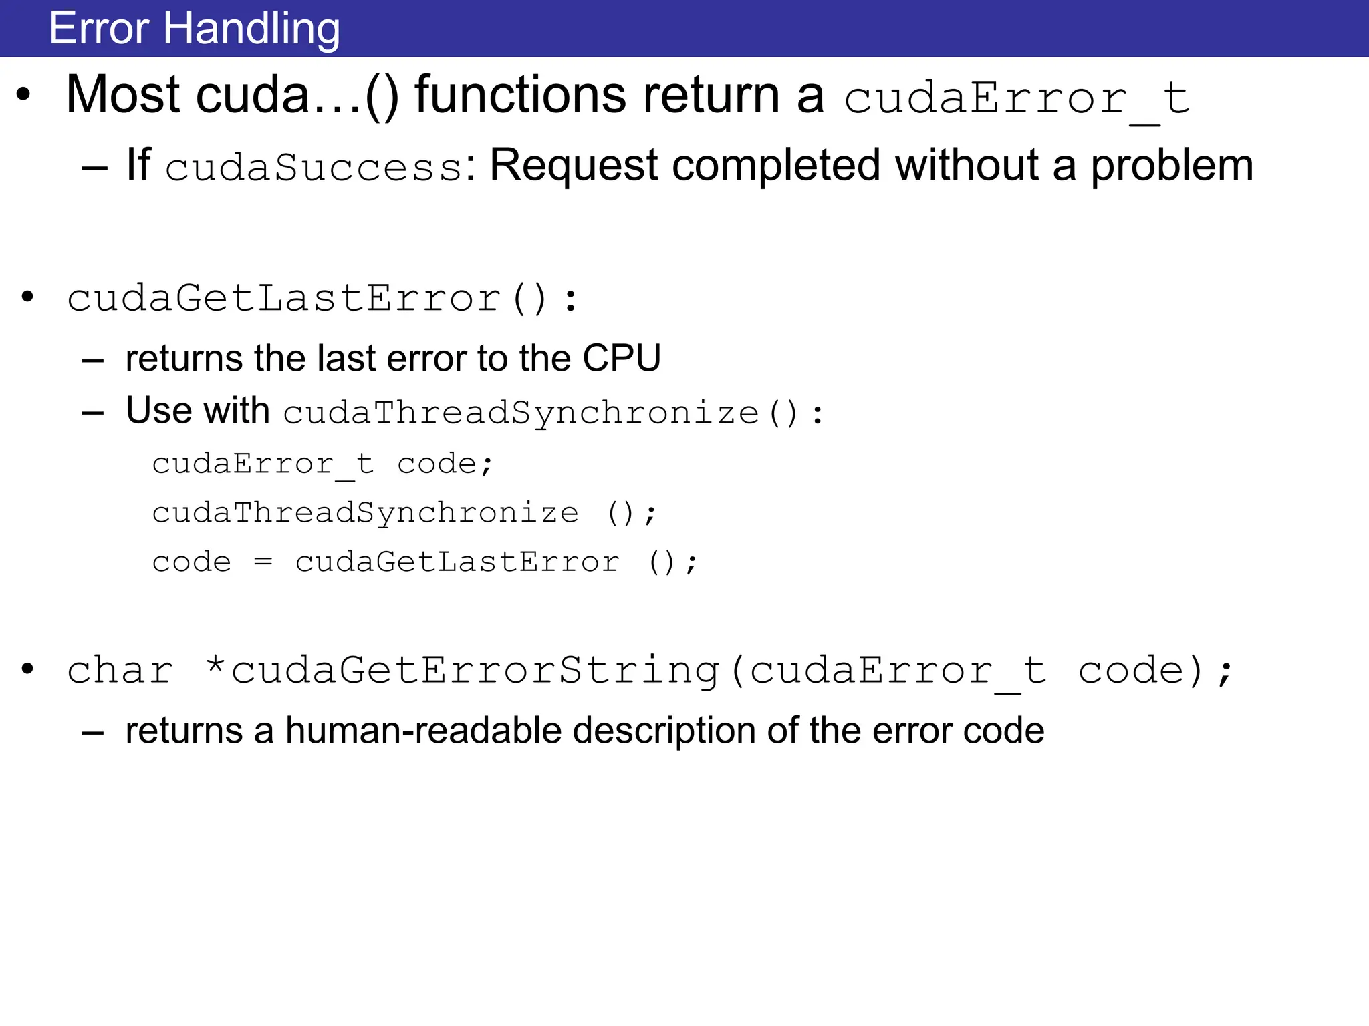The image size is (1369, 1026).
Task: Click 'Request completed without a problem' phrase
Action: [x=872, y=166]
